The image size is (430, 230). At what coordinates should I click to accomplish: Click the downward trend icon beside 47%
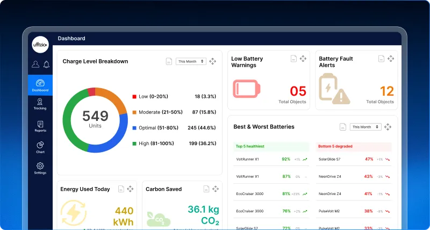[x=388, y=159]
